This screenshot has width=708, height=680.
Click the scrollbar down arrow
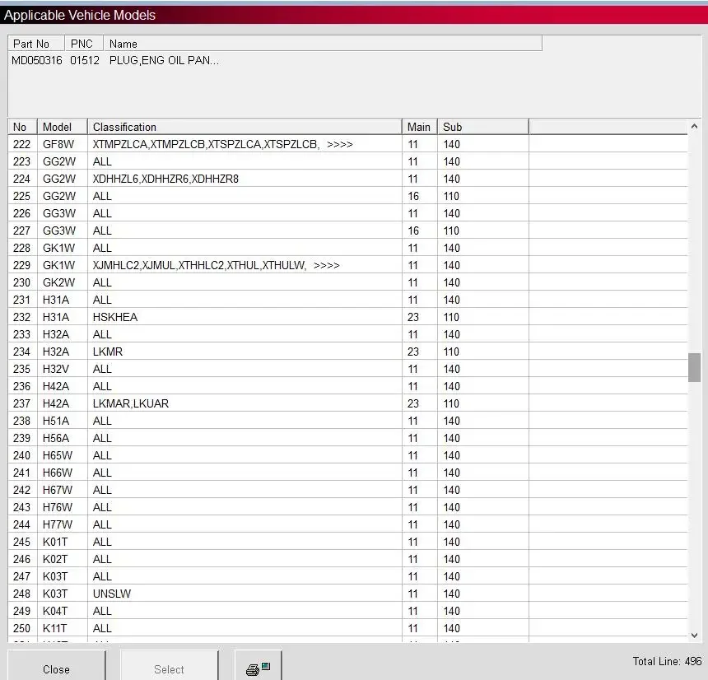[x=694, y=635]
